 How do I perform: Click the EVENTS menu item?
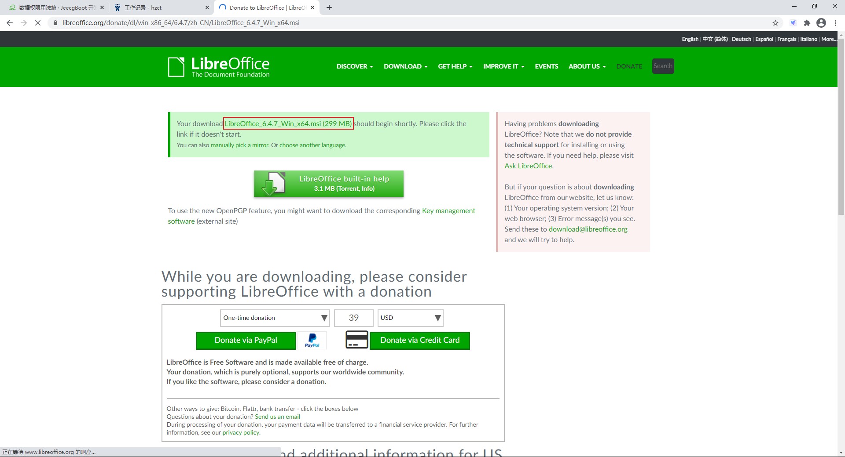coord(546,66)
